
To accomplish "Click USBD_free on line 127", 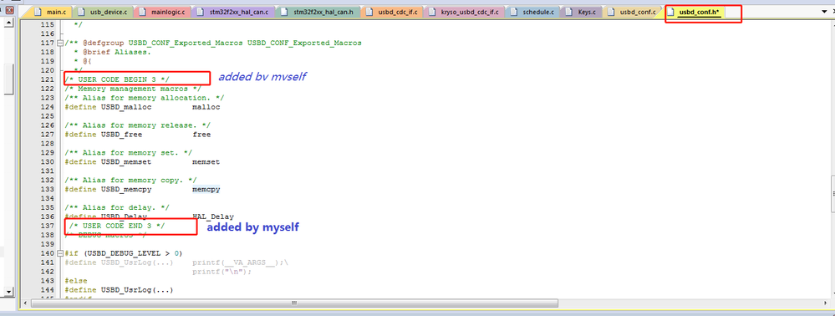I will tap(121, 135).
